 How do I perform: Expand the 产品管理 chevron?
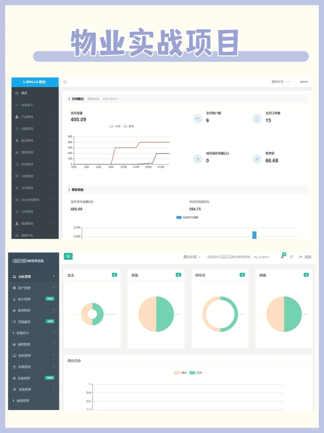pos(53,116)
